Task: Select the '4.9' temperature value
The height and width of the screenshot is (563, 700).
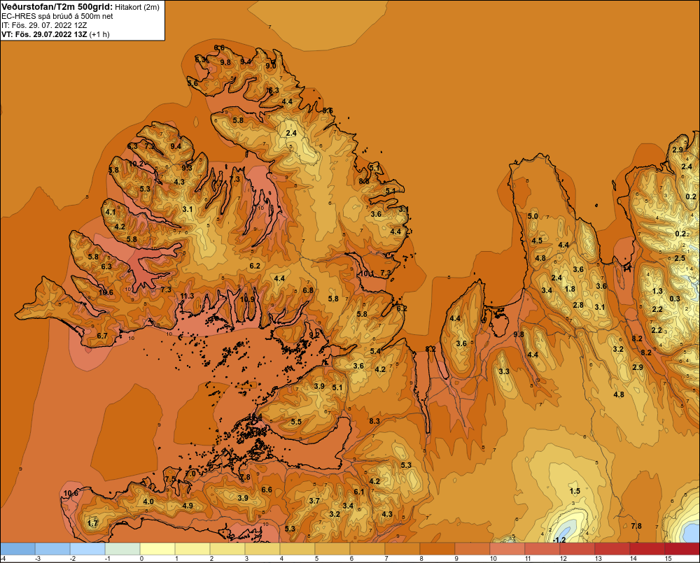Action: coord(188,506)
